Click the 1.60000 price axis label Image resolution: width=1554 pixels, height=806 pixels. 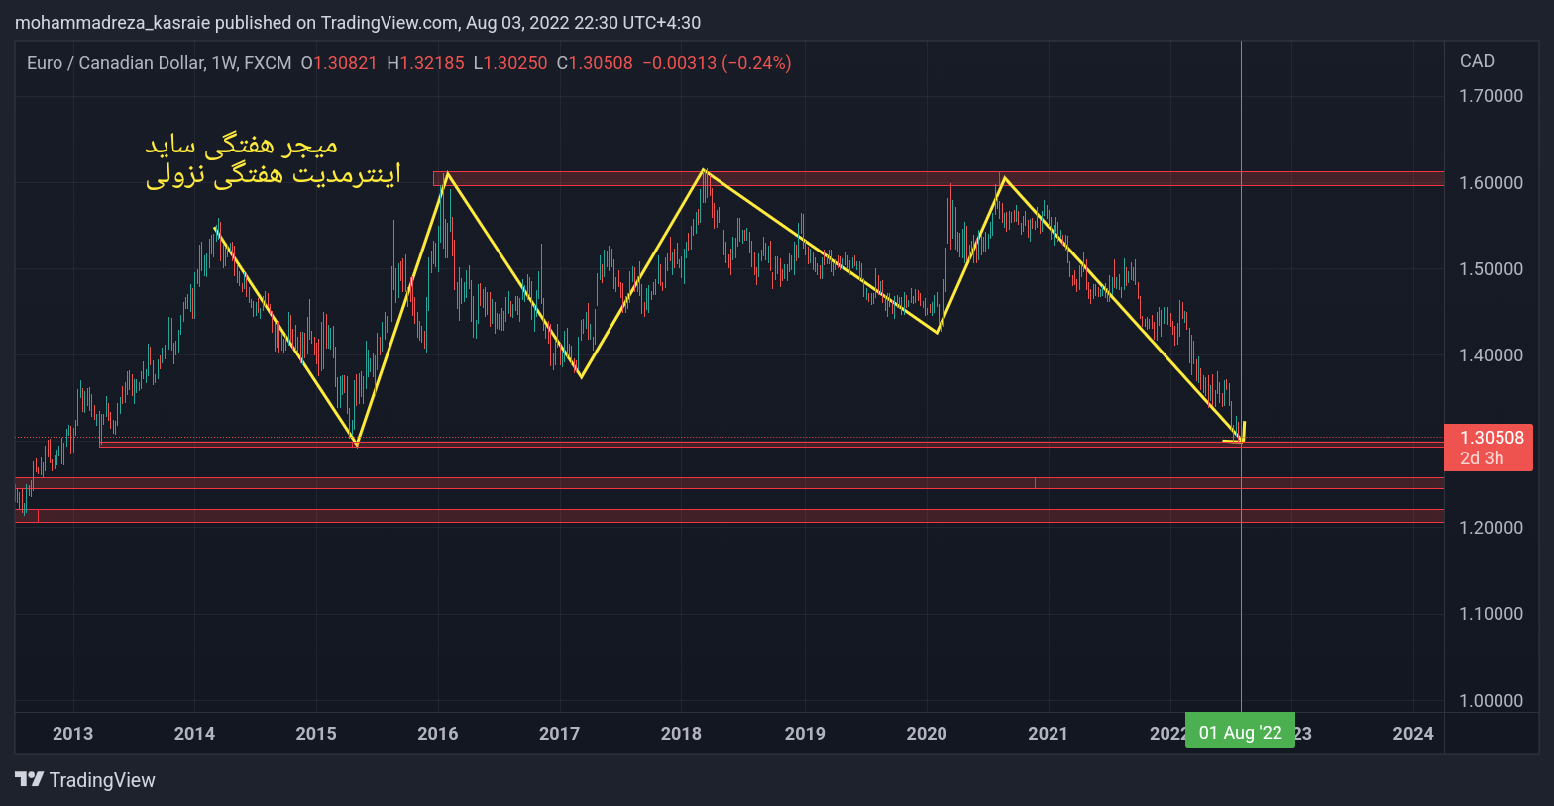1491,183
